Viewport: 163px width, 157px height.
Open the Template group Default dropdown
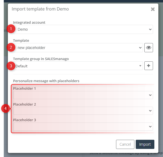(78, 66)
